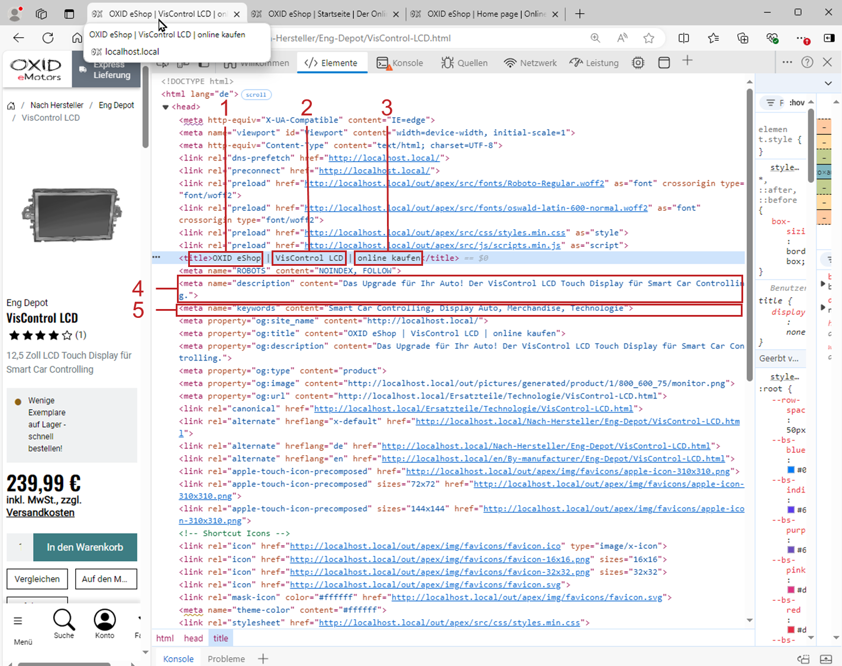Click the --bs-pink color swatch

[x=791, y=590]
